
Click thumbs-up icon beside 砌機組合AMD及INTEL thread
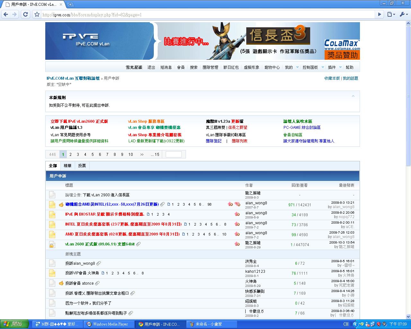coord(61,205)
